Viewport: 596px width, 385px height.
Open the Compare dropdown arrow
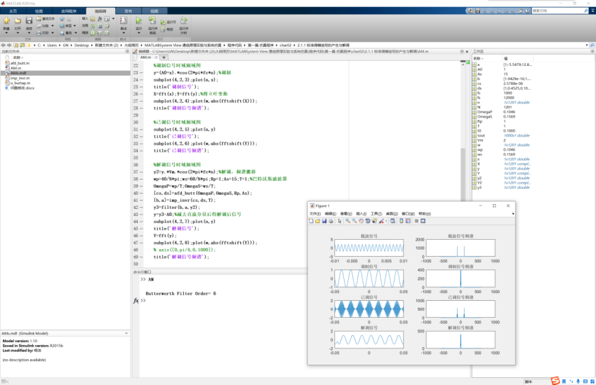[x=53, y=26]
